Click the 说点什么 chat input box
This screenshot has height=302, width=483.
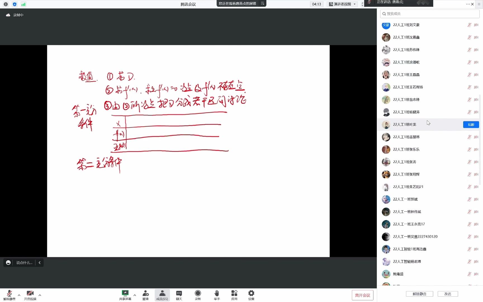click(x=24, y=263)
